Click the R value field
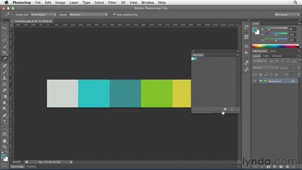The image size is (302, 170). (292, 29)
